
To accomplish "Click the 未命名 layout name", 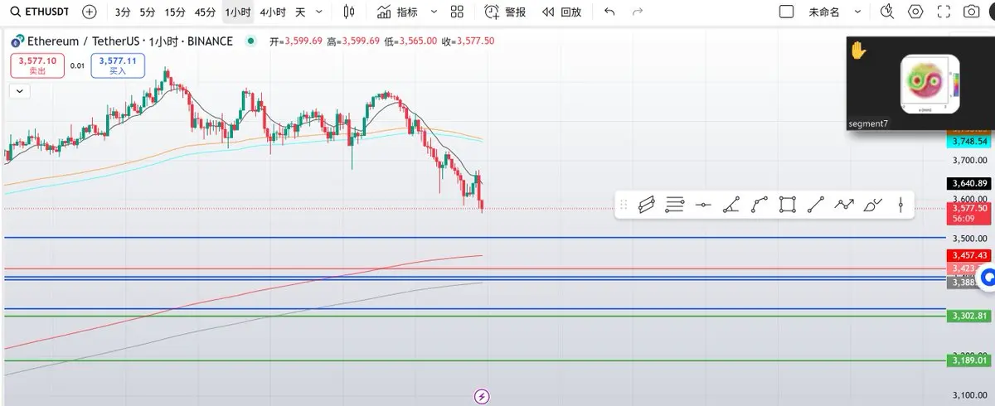I will [824, 12].
